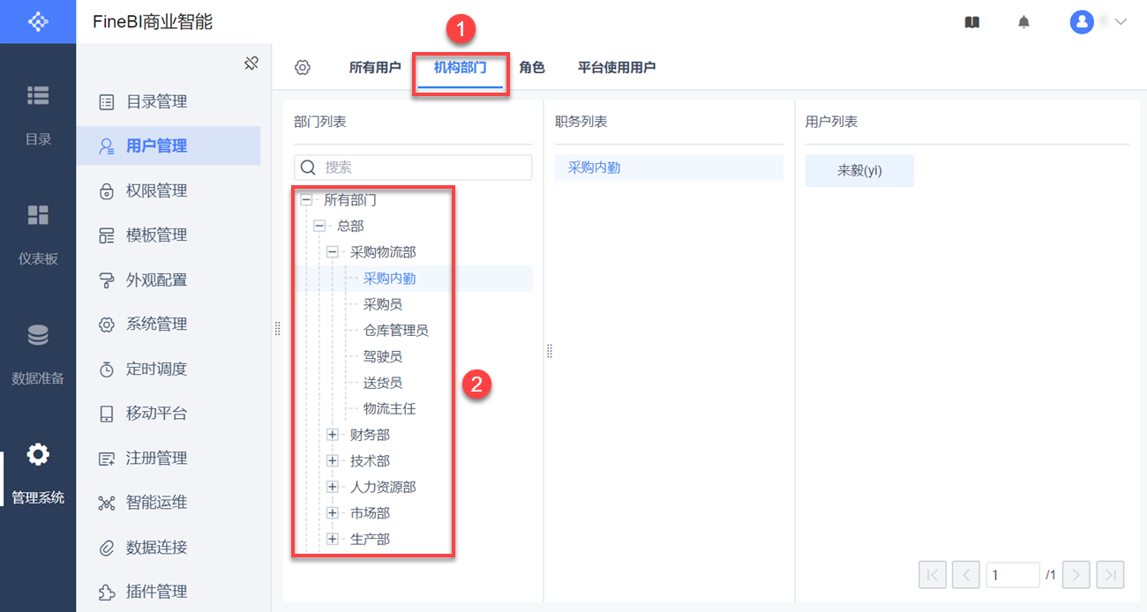Image resolution: width=1147 pixels, height=612 pixels.
Task: Click the department search input field
Action: pos(424,168)
